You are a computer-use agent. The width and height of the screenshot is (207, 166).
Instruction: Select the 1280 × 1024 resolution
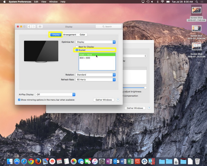97,55
